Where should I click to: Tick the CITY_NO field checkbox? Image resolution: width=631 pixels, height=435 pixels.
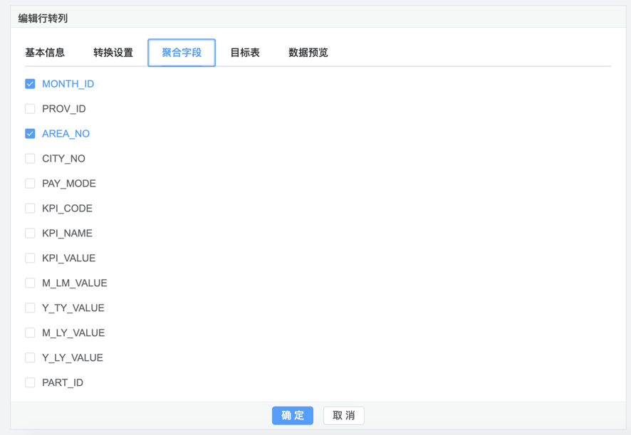point(30,159)
